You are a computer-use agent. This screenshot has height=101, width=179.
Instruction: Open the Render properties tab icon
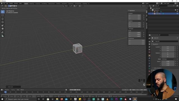(149, 42)
